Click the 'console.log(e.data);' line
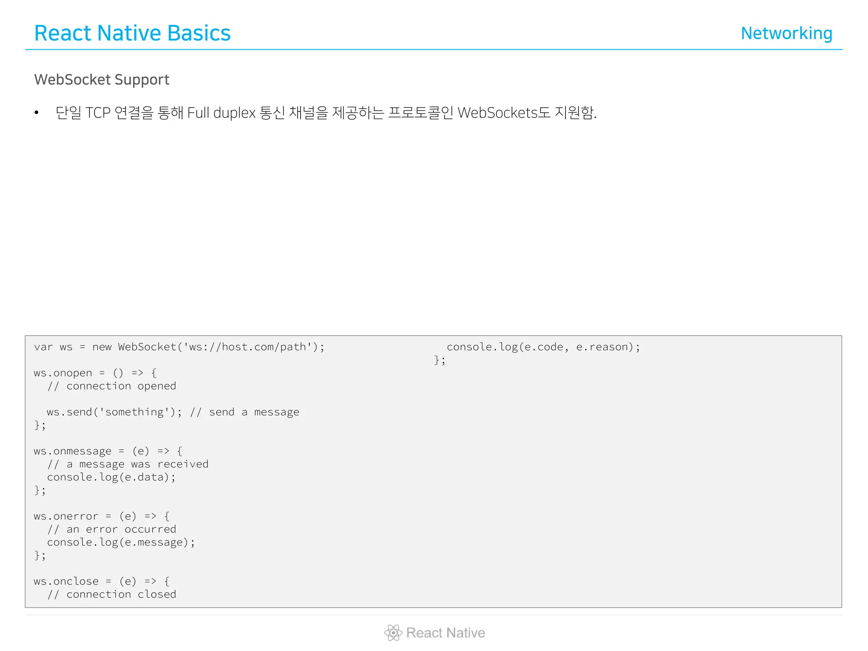This screenshot has width=868, height=651. (111, 477)
